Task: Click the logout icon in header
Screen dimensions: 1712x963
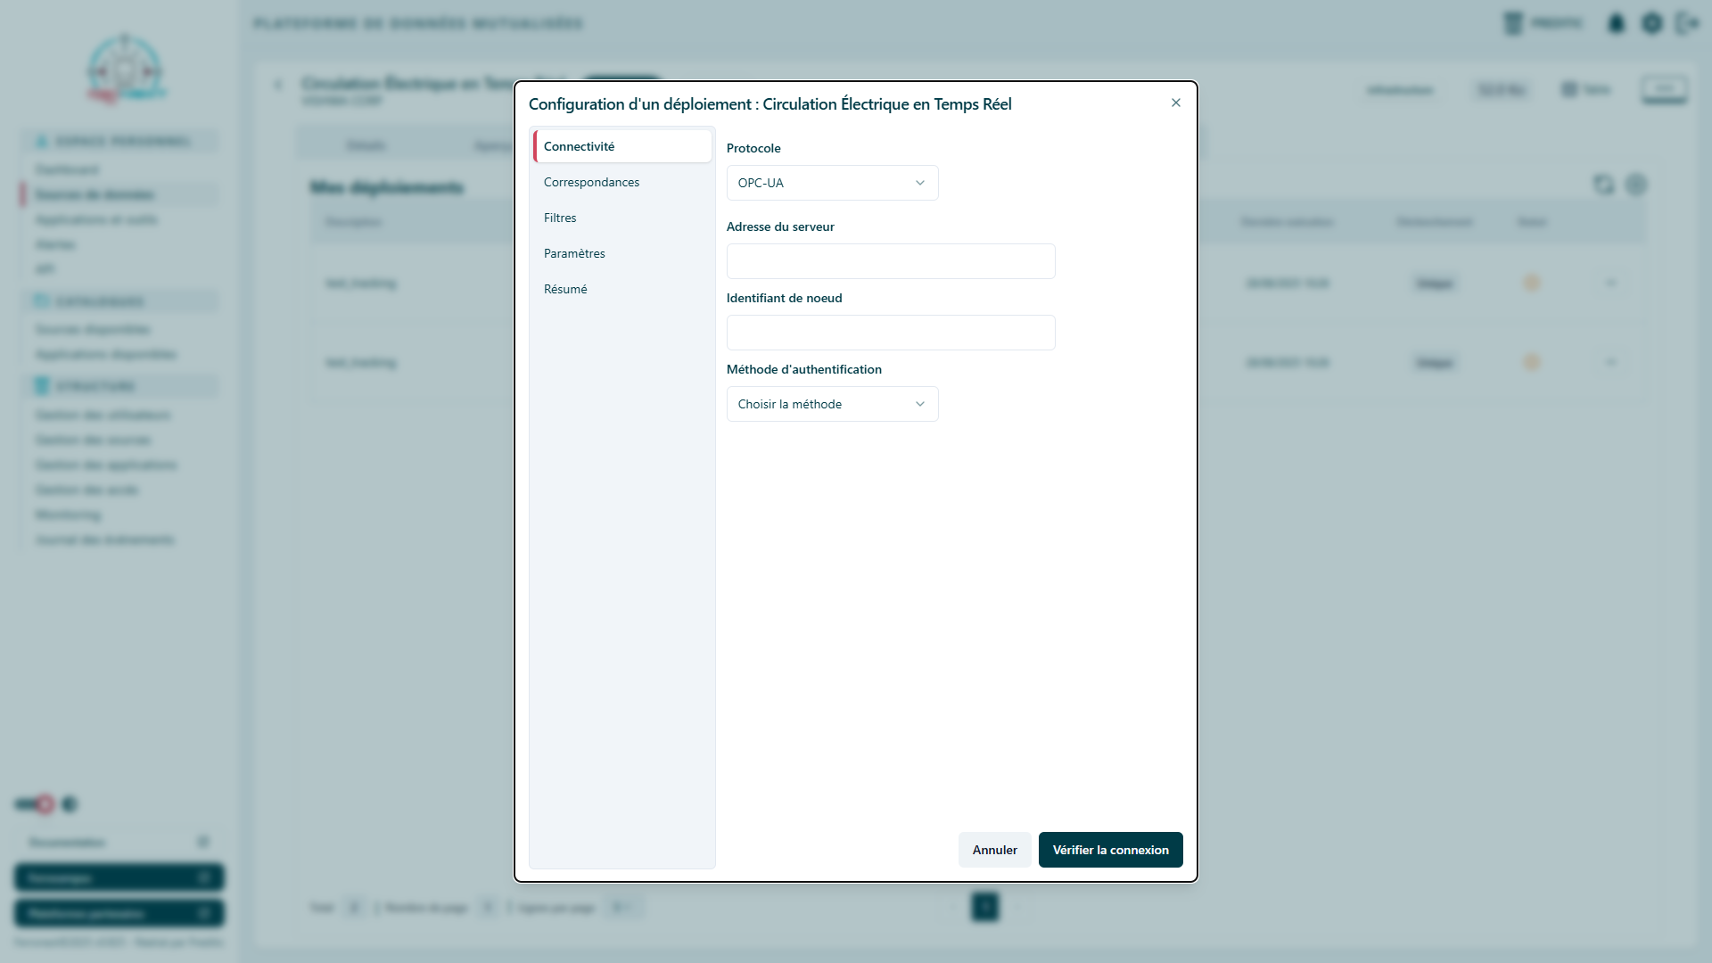Action: pos(1687,23)
